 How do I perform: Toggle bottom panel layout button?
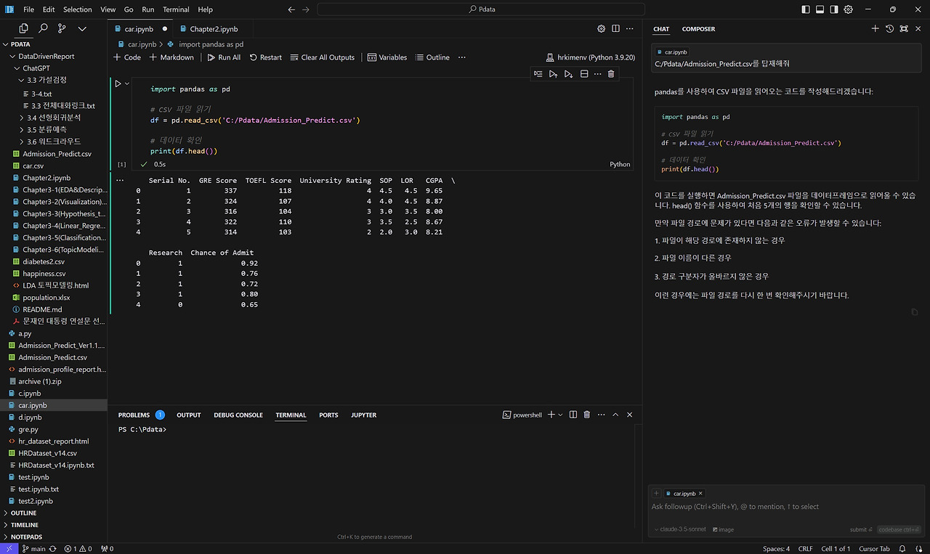[820, 9]
